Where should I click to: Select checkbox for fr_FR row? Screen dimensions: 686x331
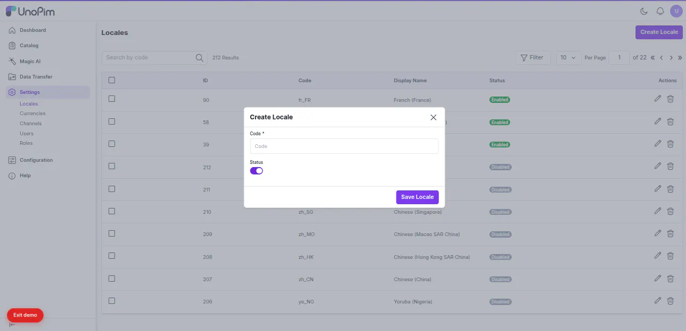coord(112,99)
